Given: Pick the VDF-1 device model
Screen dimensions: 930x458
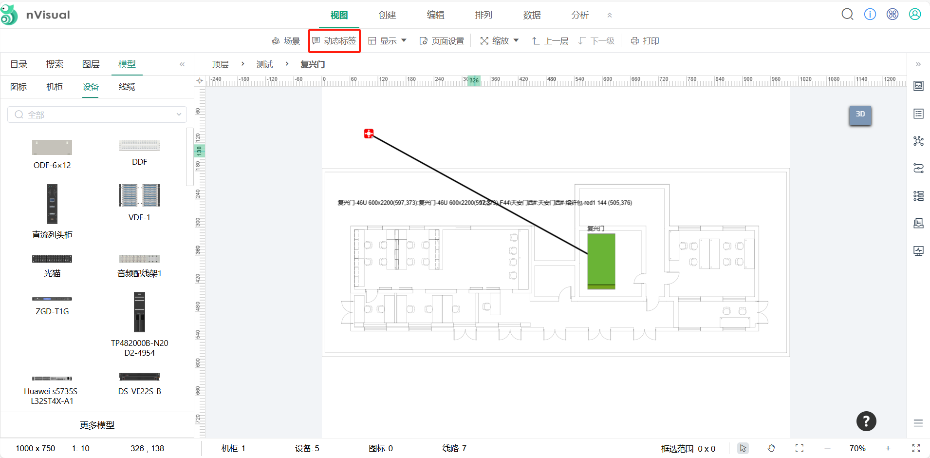Looking at the screenshot, I should coord(139,203).
